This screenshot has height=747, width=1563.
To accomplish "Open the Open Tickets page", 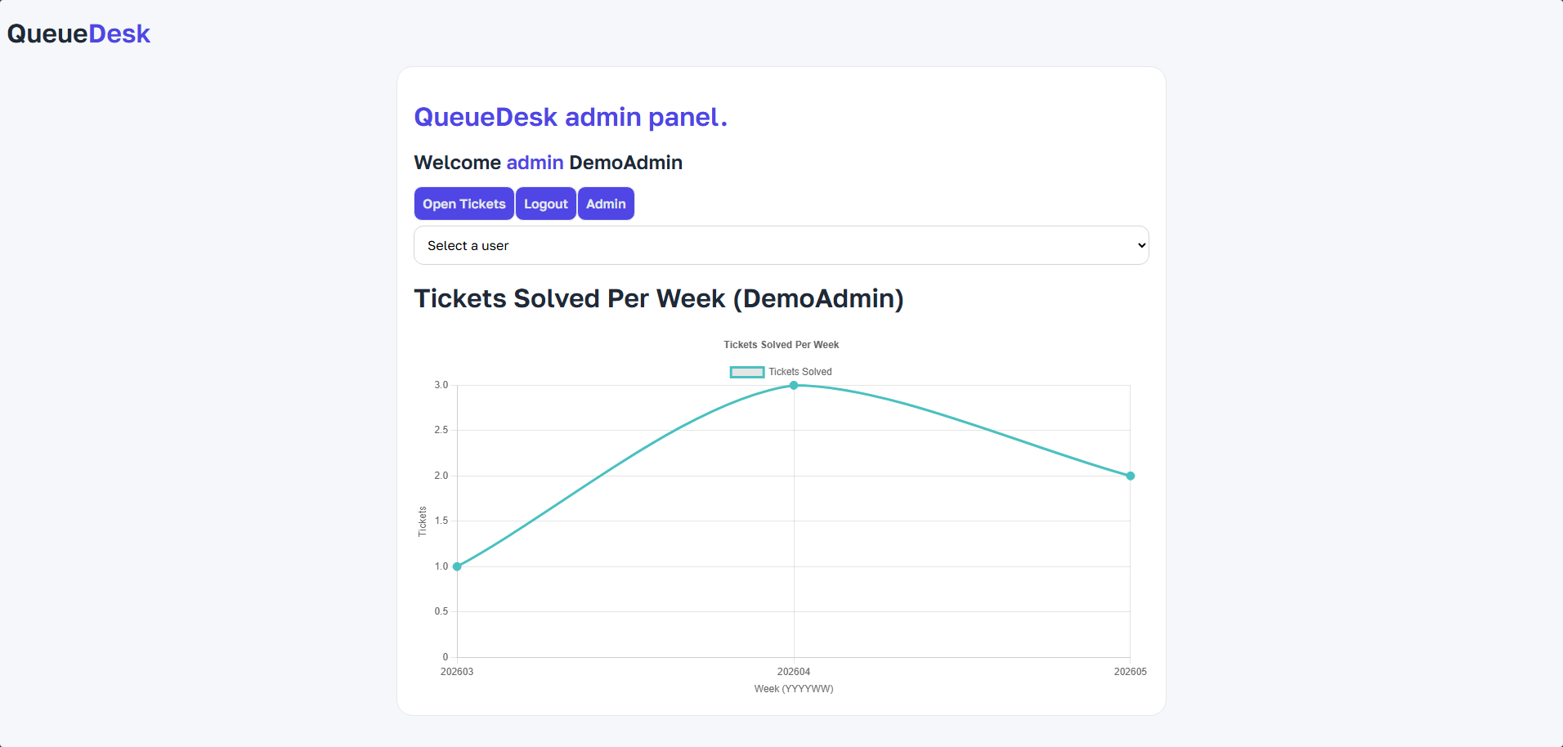I will pyautogui.click(x=464, y=204).
